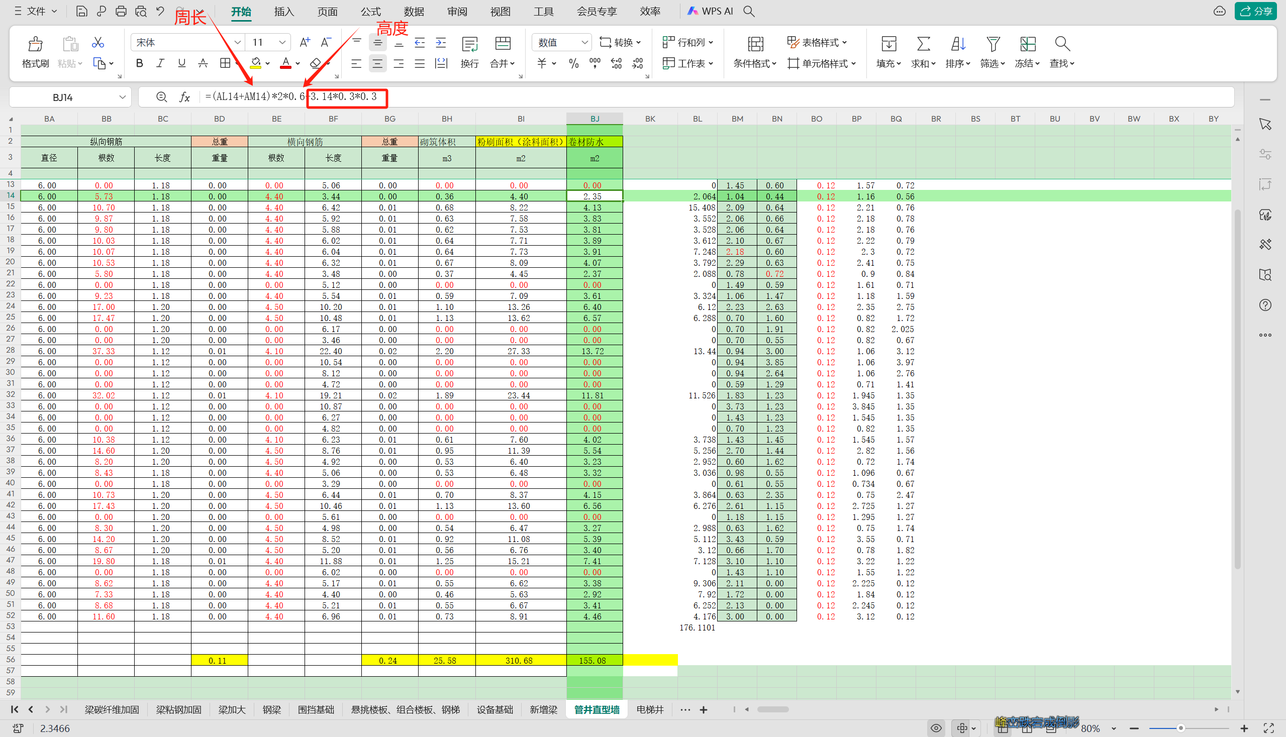Open the Borders dropdown icon

(225, 63)
